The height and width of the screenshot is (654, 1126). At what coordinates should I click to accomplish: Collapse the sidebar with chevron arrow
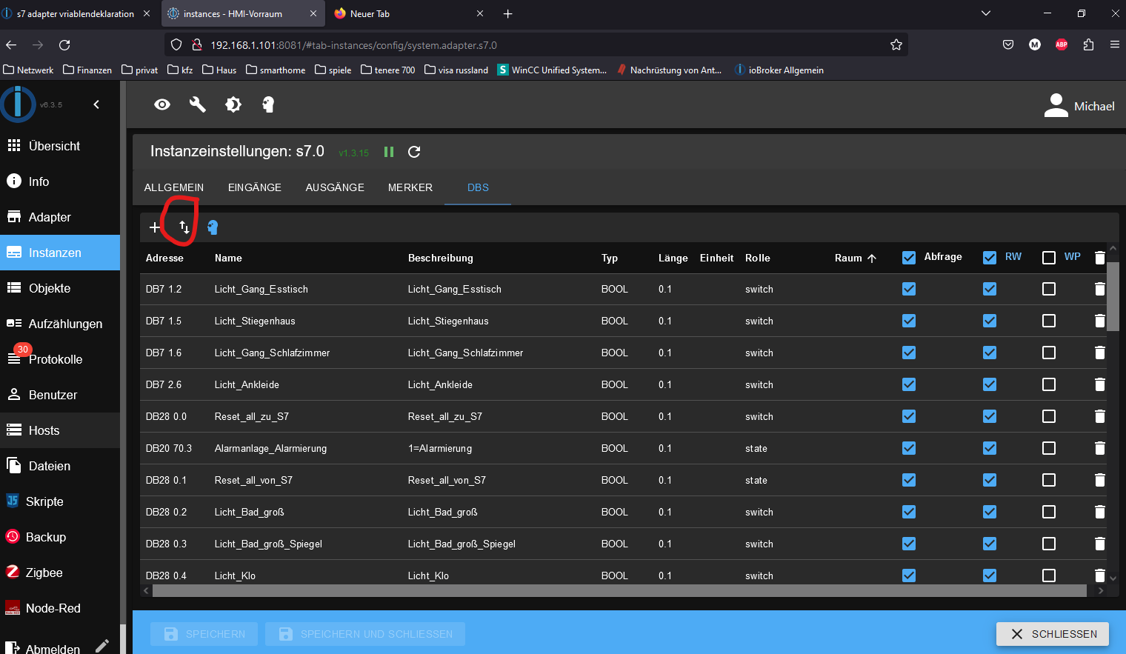click(96, 104)
